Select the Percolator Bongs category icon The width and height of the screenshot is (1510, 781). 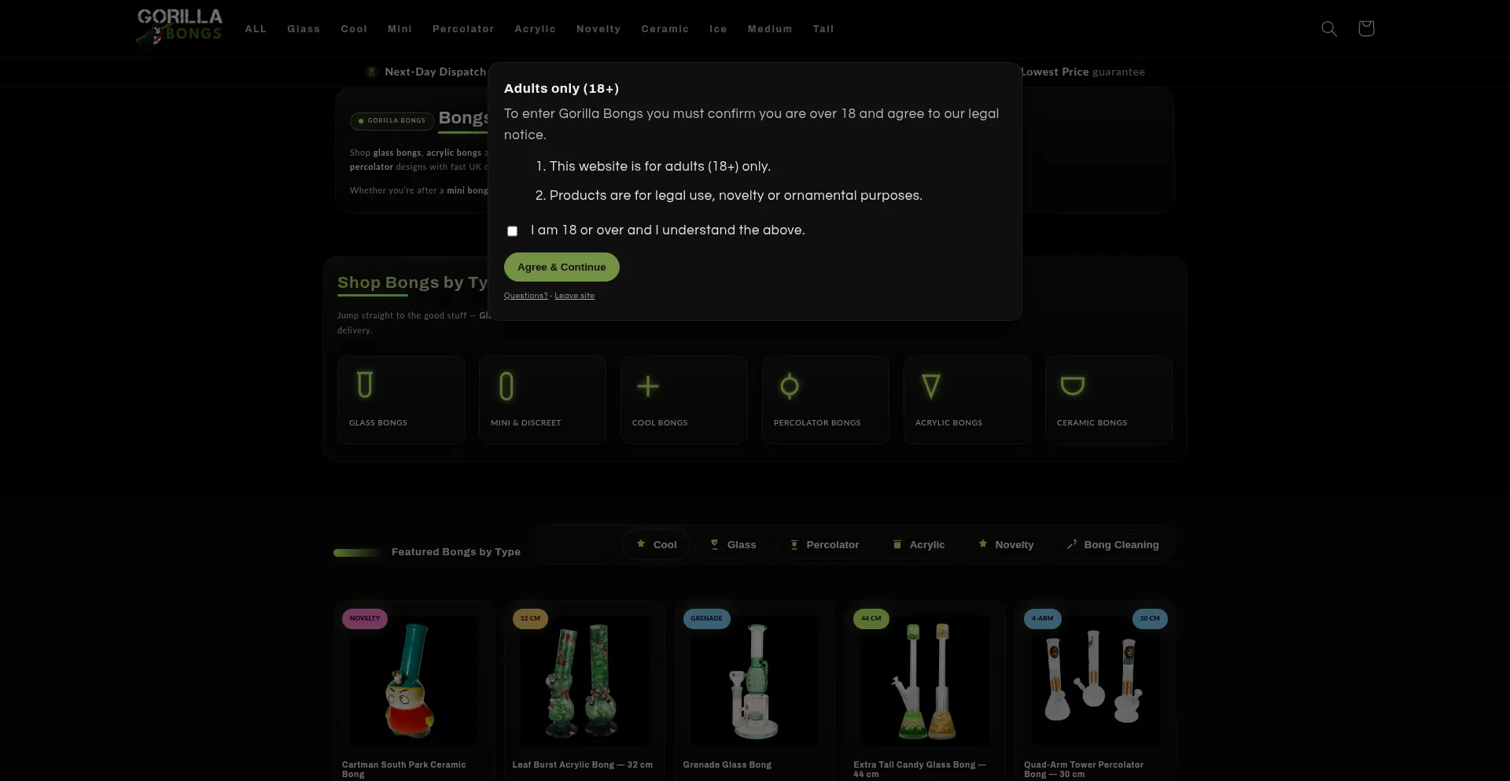coord(790,386)
